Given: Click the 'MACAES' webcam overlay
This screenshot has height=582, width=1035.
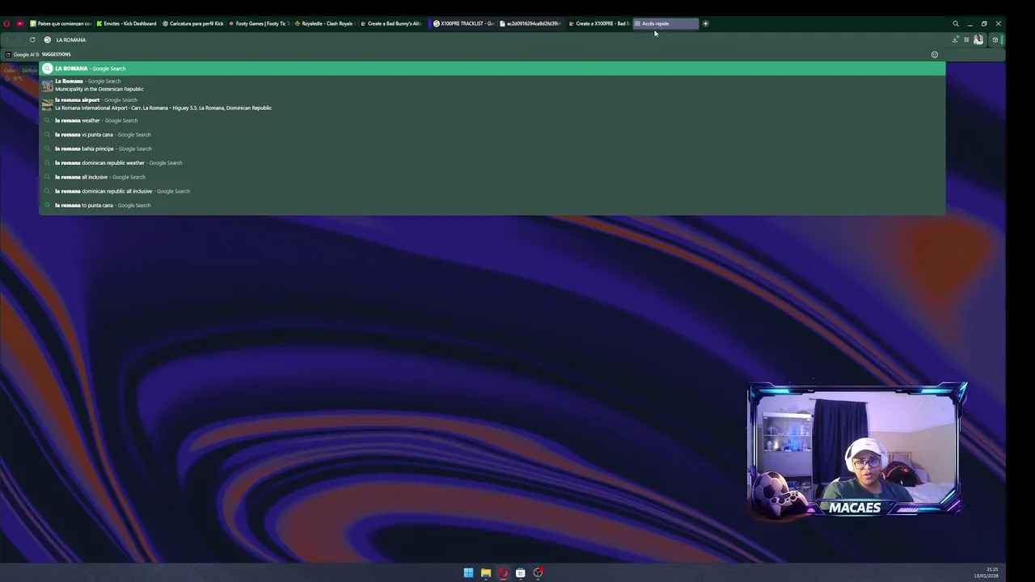Looking at the screenshot, I should point(857,449).
